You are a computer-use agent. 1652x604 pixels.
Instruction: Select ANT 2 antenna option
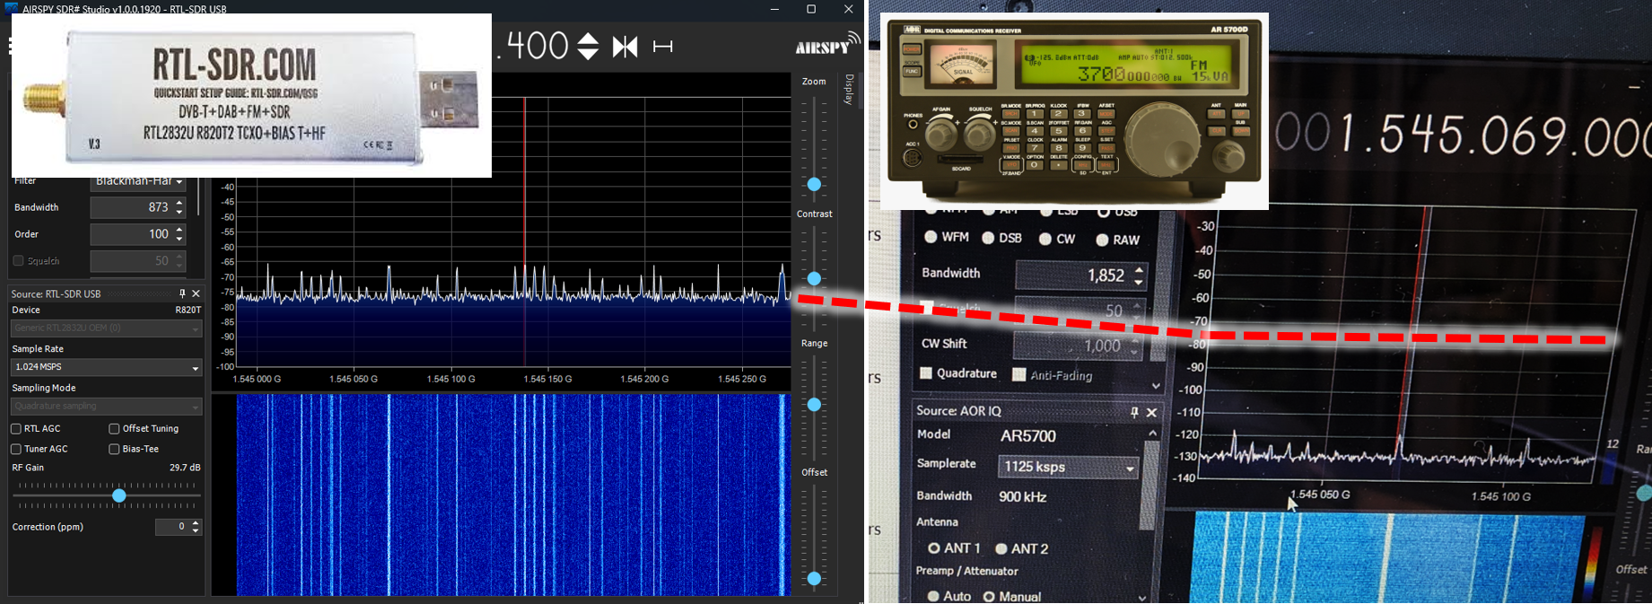[1001, 548]
